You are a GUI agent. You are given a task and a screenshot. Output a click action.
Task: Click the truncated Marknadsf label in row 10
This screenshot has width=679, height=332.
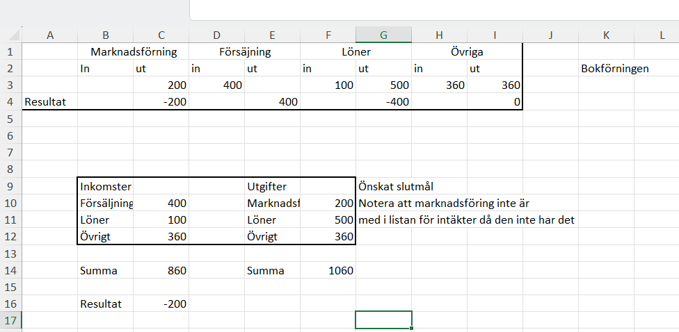273,204
